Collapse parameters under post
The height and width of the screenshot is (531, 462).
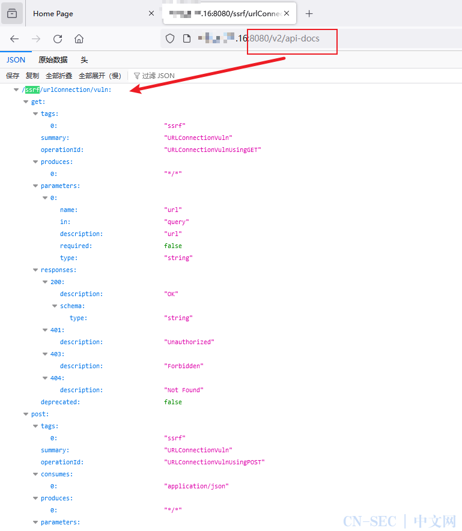(35, 522)
